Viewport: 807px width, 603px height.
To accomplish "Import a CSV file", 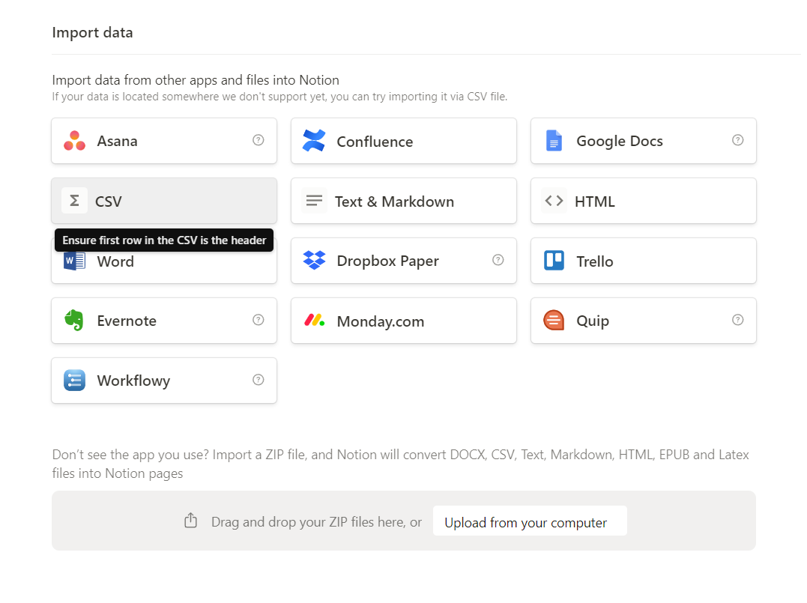I will (x=164, y=201).
